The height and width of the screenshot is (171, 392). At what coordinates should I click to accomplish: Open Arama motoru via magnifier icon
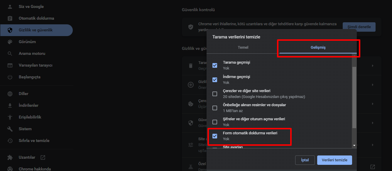click(x=10, y=53)
